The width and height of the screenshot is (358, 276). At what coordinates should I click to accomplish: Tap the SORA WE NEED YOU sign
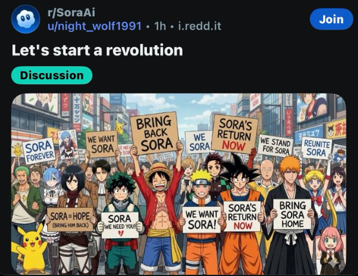120,225
